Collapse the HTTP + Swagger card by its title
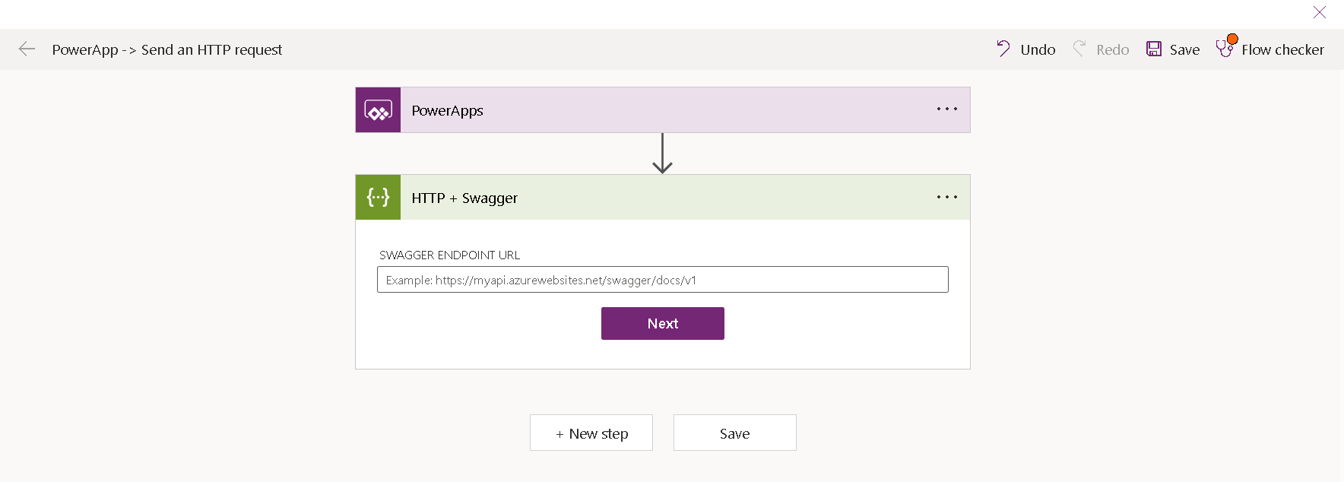Image resolution: width=1344 pixels, height=482 pixels. coord(464,198)
